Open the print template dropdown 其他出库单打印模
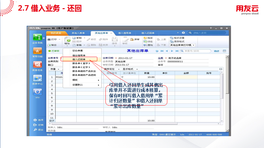 (x=182, y=45)
